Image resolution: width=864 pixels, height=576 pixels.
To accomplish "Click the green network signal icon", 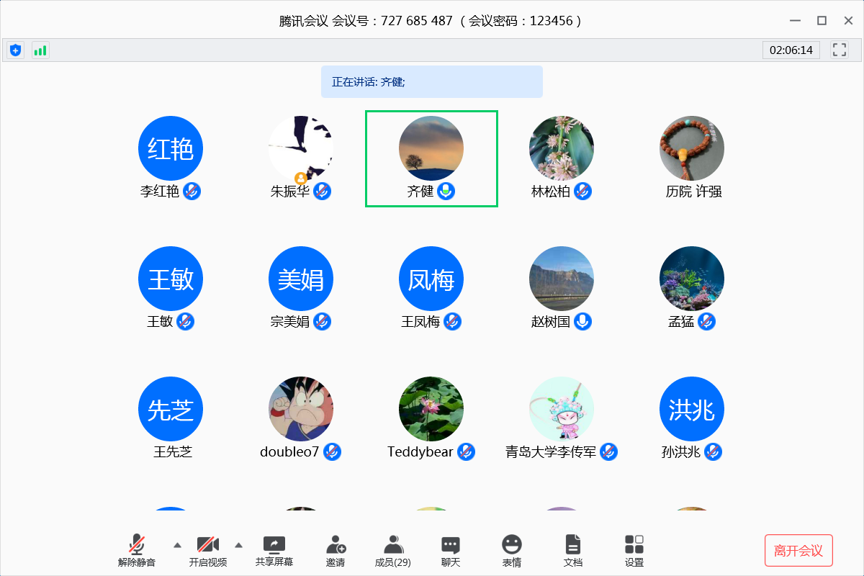I will (40, 50).
